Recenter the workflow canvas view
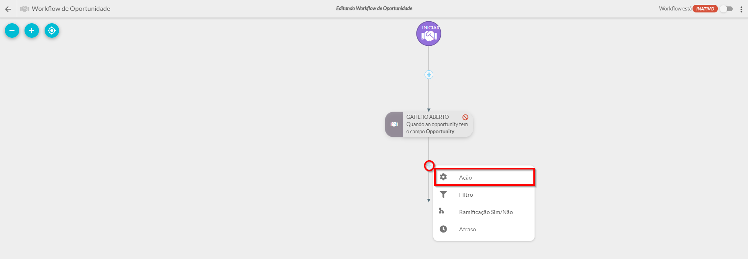The height and width of the screenshot is (259, 748). pos(52,31)
